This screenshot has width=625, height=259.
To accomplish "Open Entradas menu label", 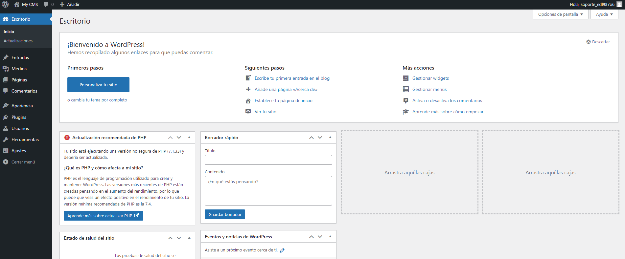I will pos(20,57).
